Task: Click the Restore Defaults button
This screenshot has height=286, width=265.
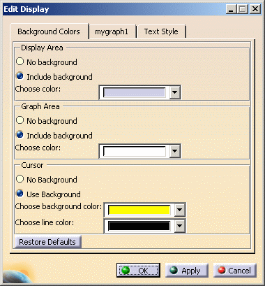Action: (x=47, y=242)
